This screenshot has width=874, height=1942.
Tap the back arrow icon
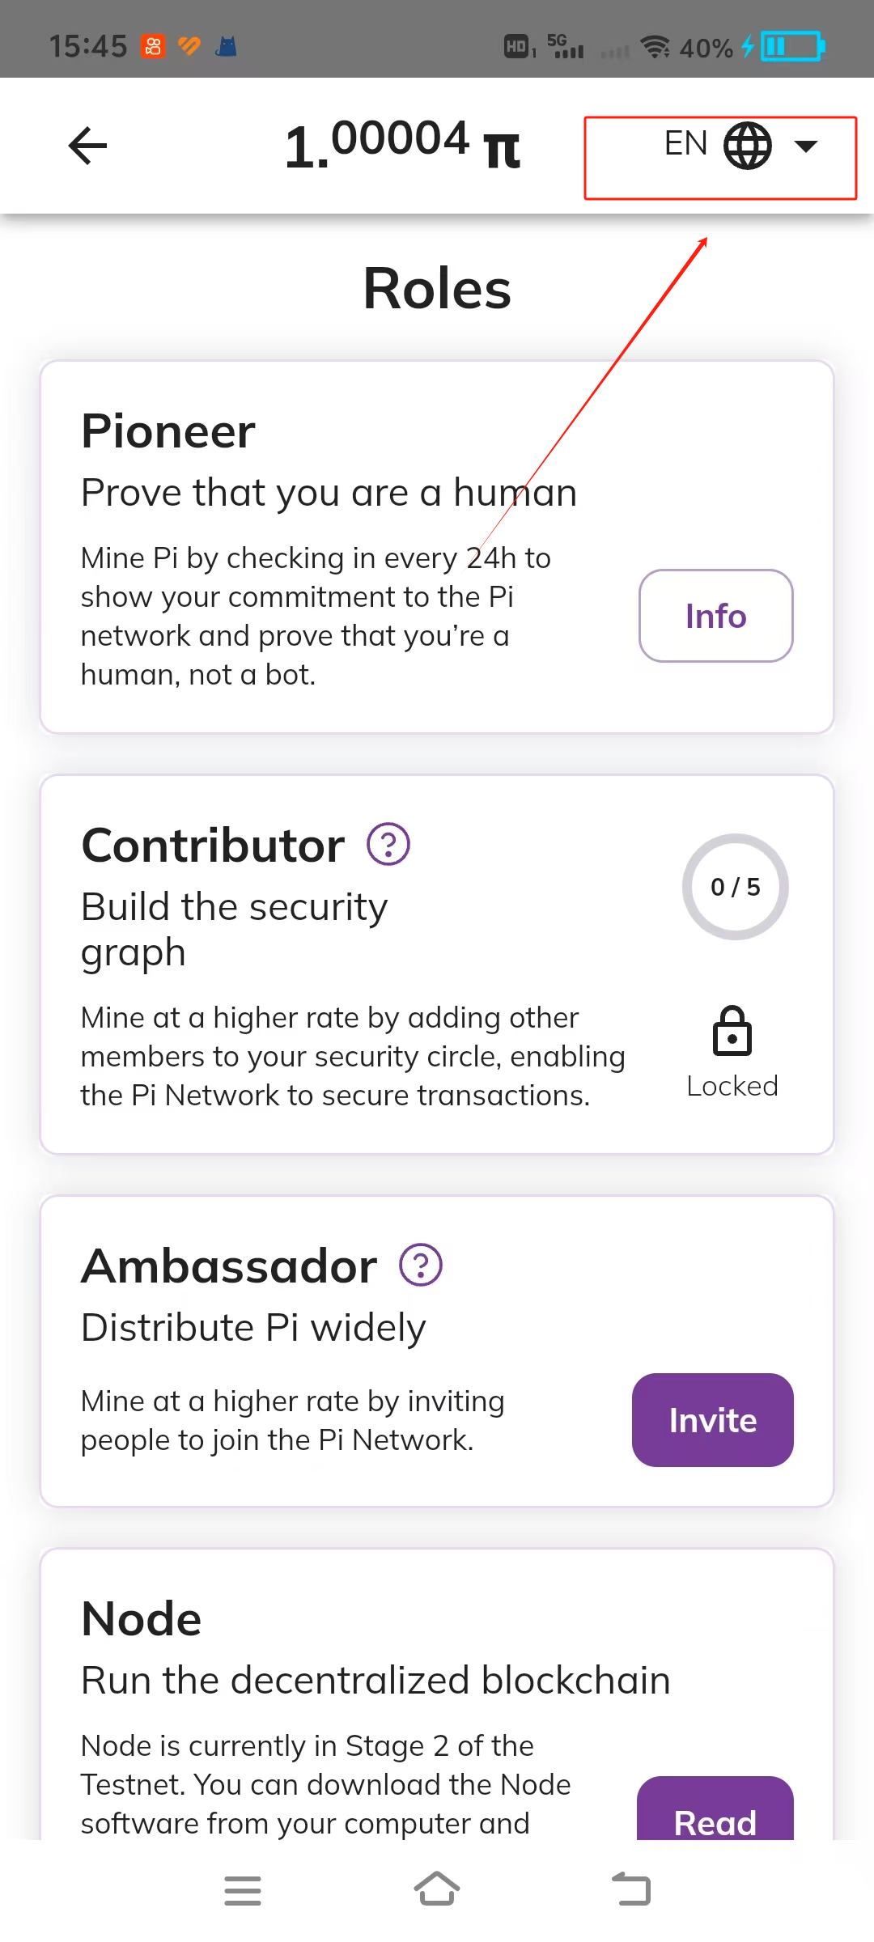[x=87, y=146]
